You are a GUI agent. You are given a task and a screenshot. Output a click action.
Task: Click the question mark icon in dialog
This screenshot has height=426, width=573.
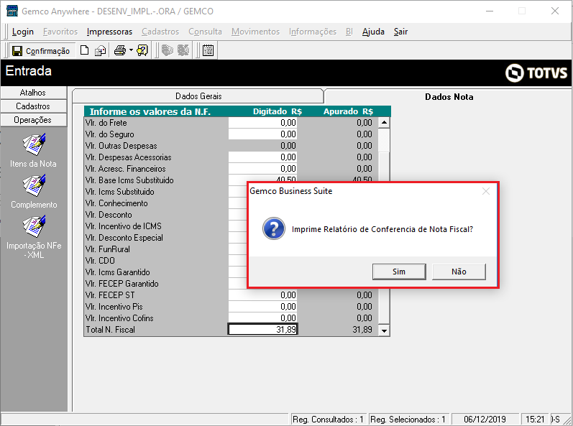point(274,228)
